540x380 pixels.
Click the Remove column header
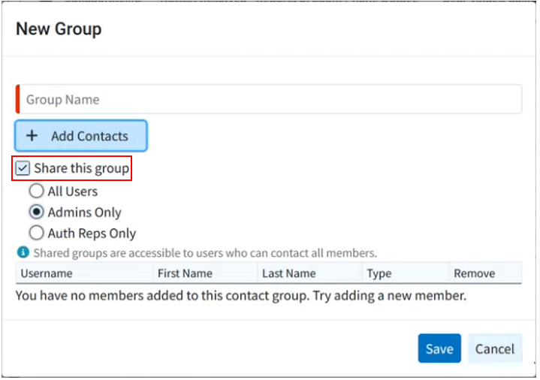(x=475, y=273)
